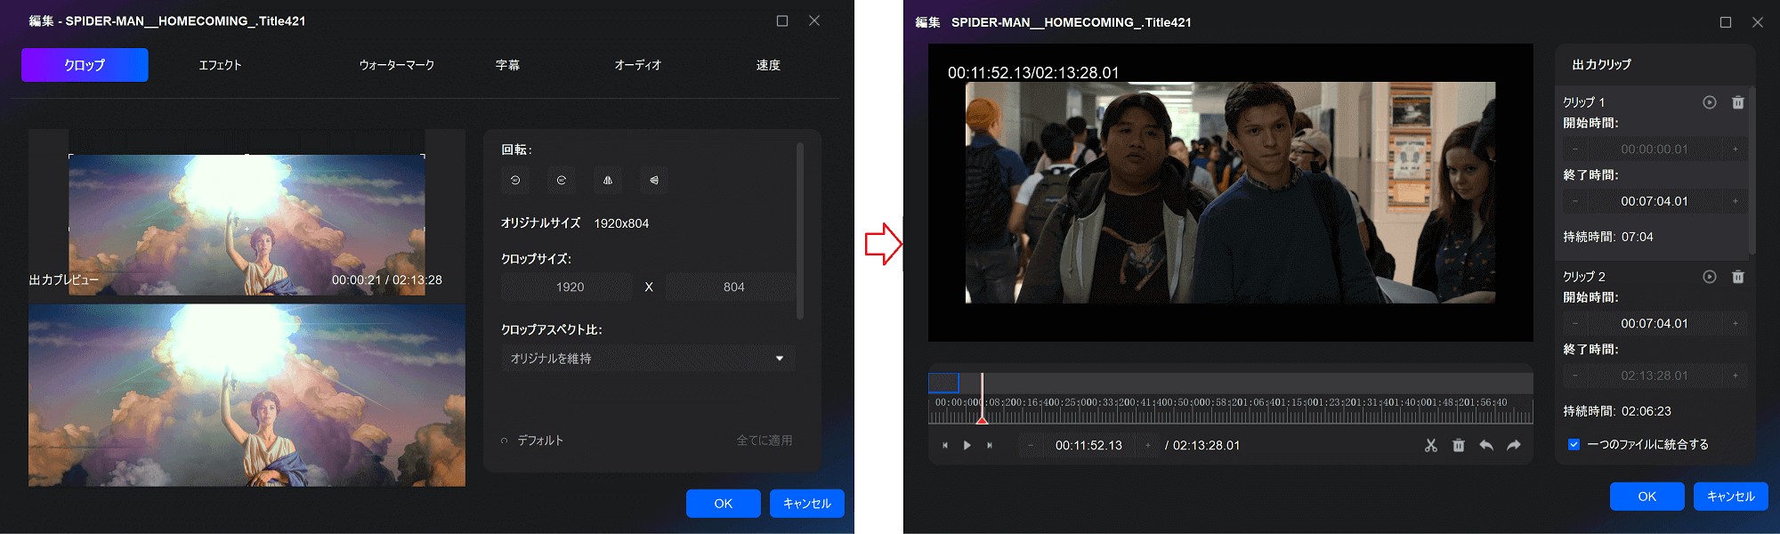Decrease clip 1 start time
Viewport: 1780px width, 534px height.
(x=1575, y=150)
